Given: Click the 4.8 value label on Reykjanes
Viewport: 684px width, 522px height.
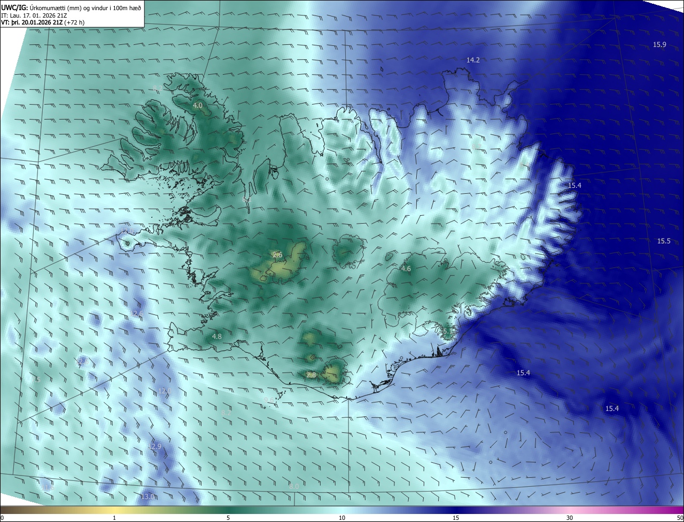Looking at the screenshot, I should pyautogui.click(x=216, y=337).
